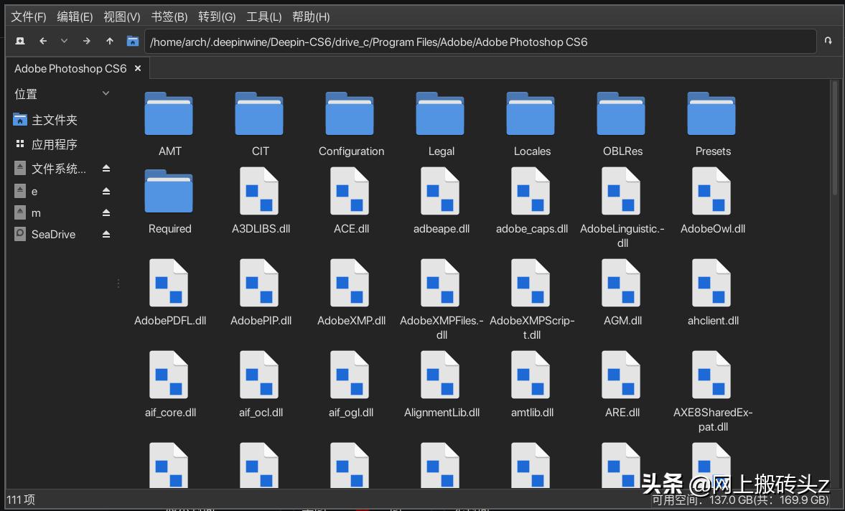Image resolution: width=845 pixels, height=511 pixels.
Task: Go up one directory level
Action: click(109, 41)
